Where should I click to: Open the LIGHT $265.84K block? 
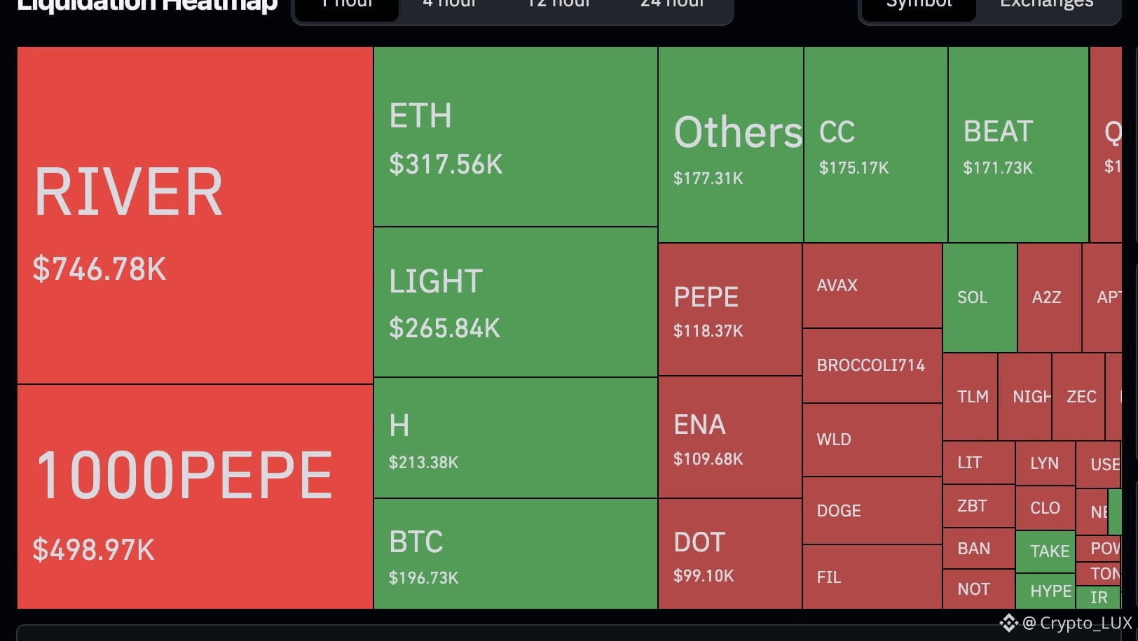[516, 302]
